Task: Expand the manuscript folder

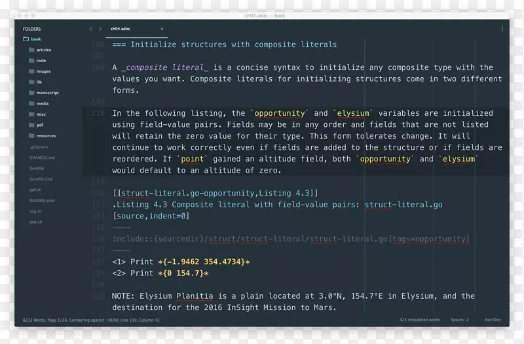Action: click(47, 93)
